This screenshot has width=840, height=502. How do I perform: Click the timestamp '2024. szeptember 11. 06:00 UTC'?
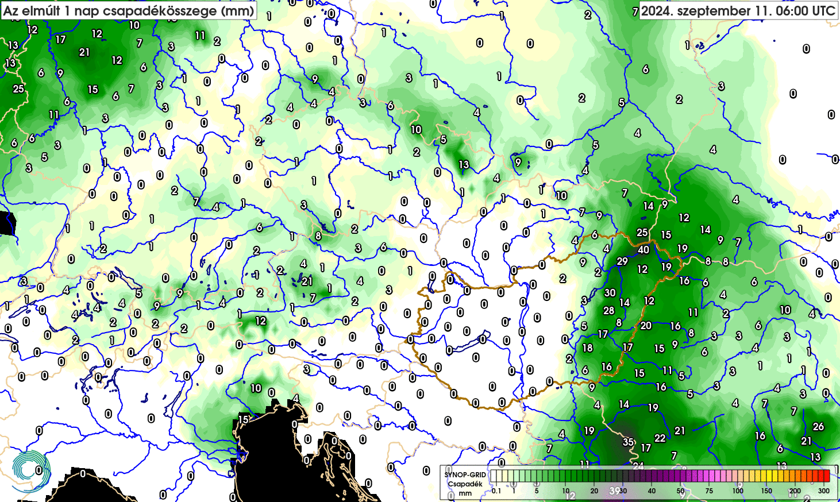coord(738,10)
